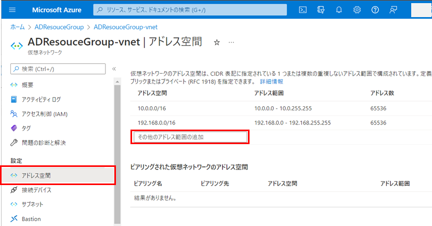The image size is (432, 226).
Task: Click the サブネット icon
Action: click(x=14, y=204)
